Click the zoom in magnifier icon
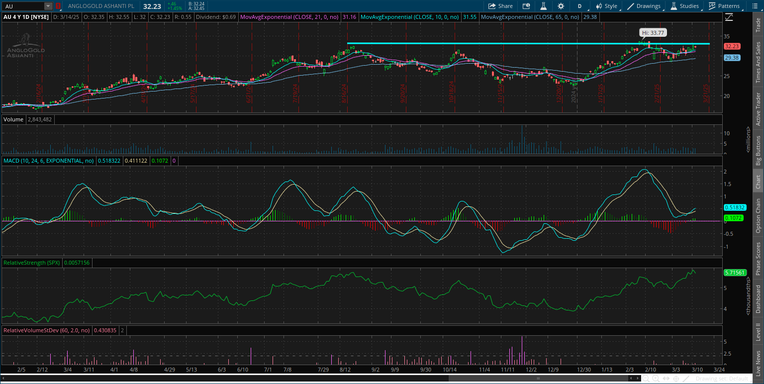The image size is (764, 384). 656,379
